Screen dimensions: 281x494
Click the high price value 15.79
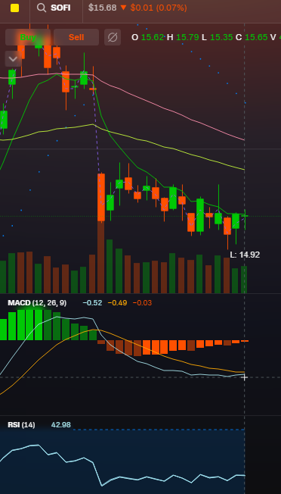187,37
